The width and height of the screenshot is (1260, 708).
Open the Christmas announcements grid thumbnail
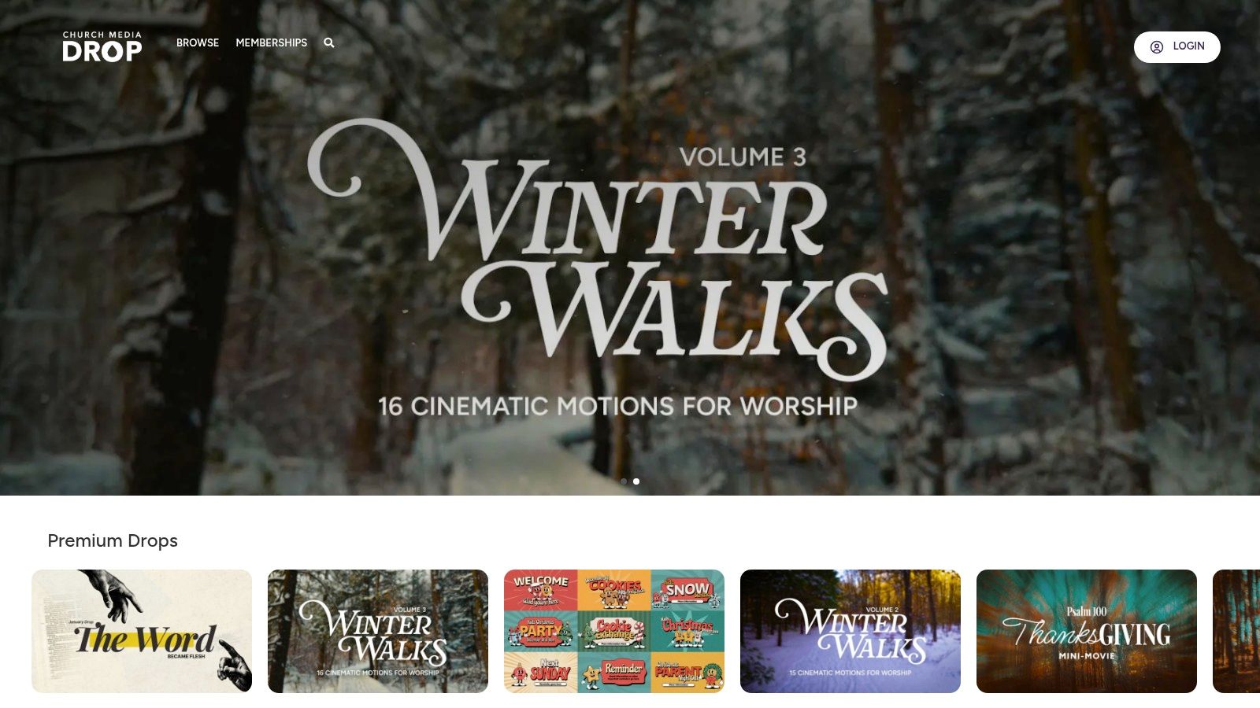tap(614, 631)
